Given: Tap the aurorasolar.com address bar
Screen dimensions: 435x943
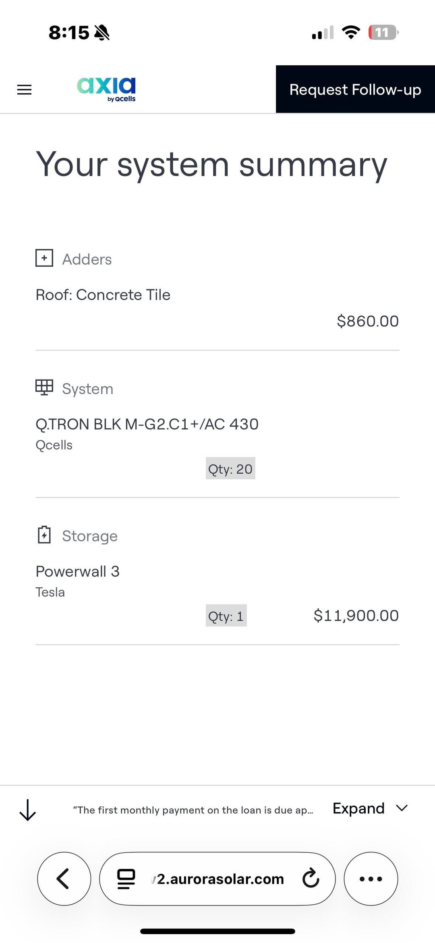Looking at the screenshot, I should [220, 879].
